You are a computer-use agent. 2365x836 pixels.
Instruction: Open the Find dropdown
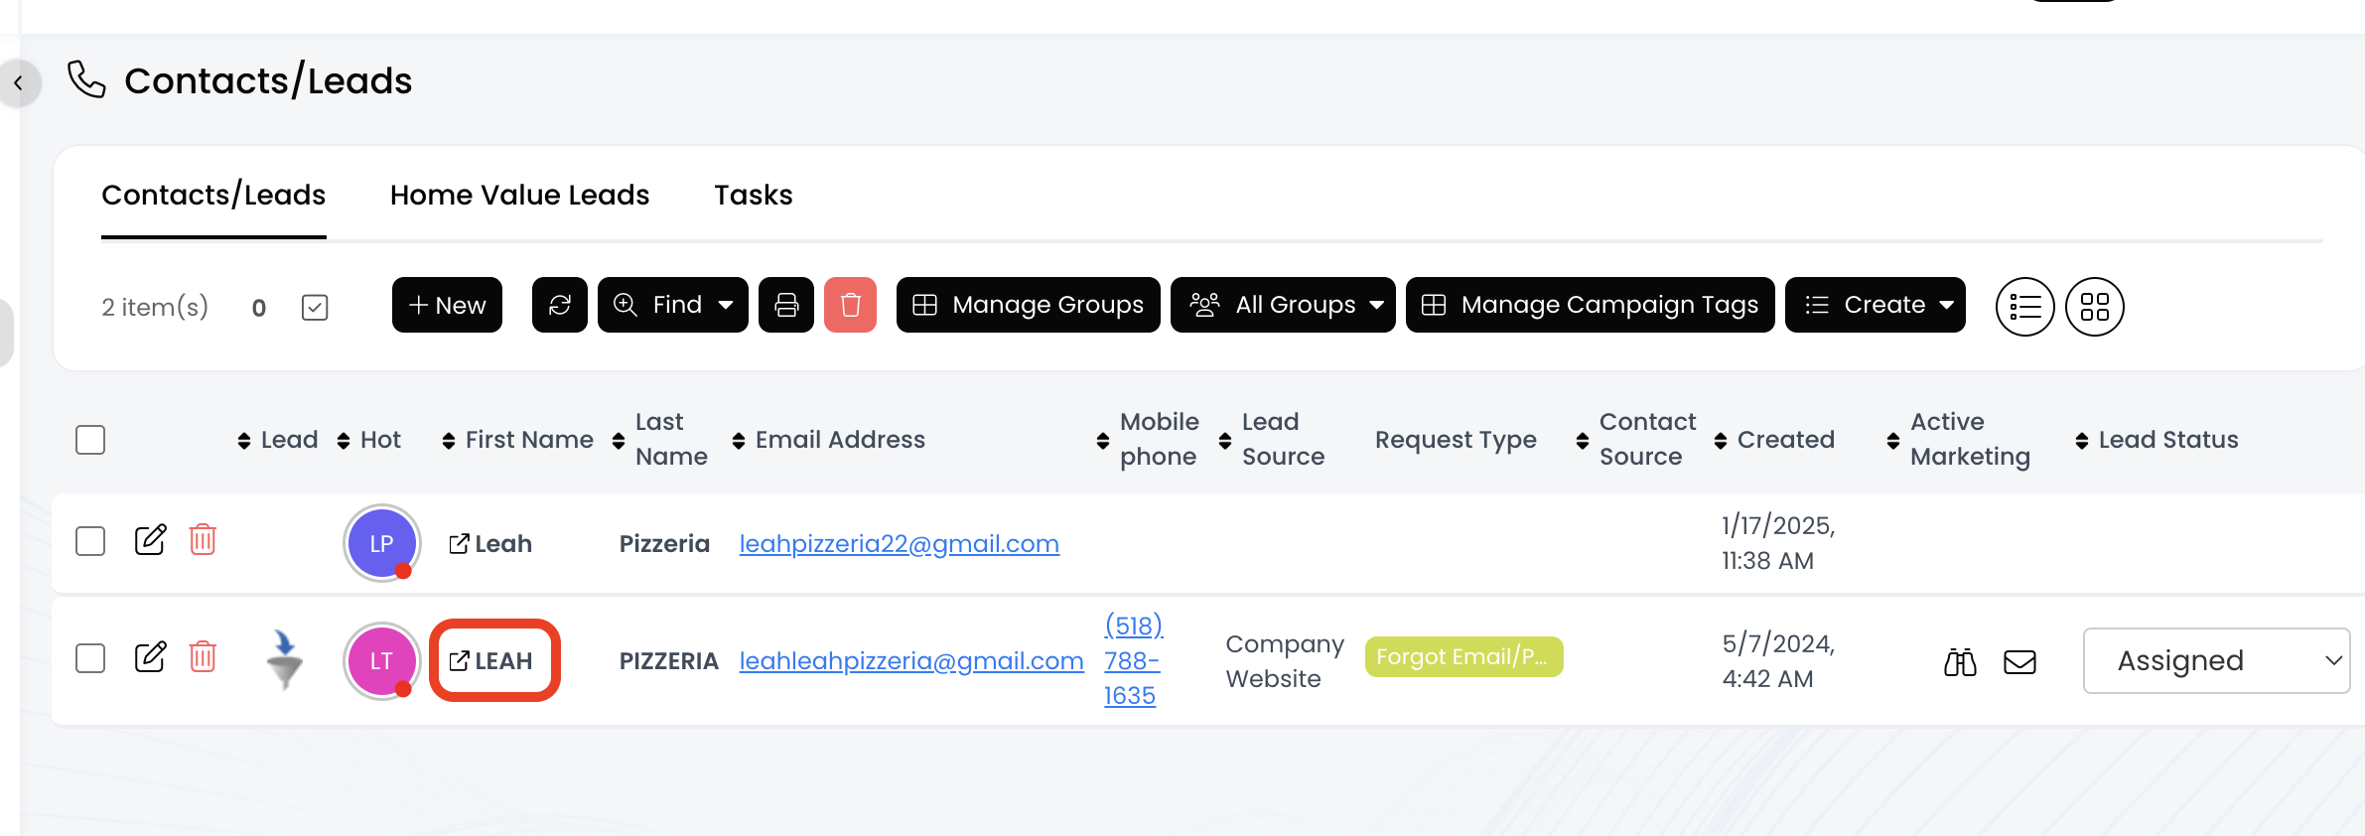673,305
